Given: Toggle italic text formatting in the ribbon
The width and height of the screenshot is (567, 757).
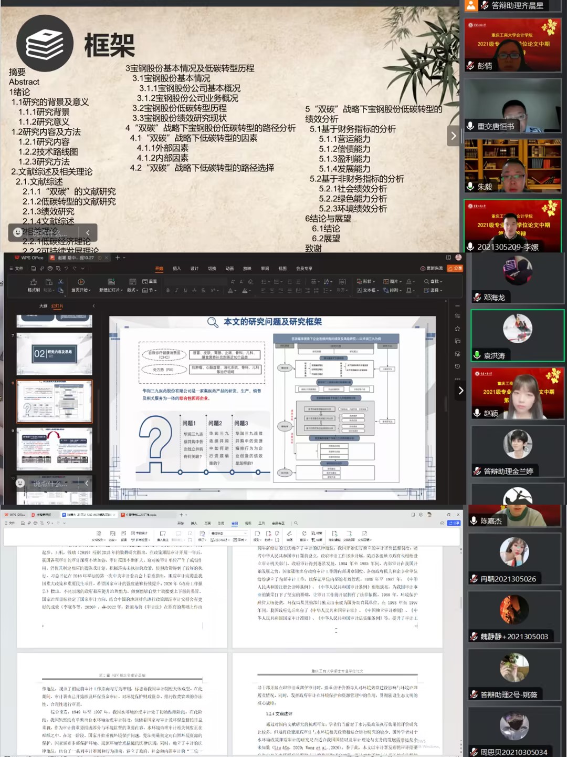Looking at the screenshot, I should (176, 290).
